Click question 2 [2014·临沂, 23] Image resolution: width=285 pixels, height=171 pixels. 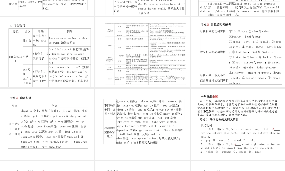tap(240, 146)
